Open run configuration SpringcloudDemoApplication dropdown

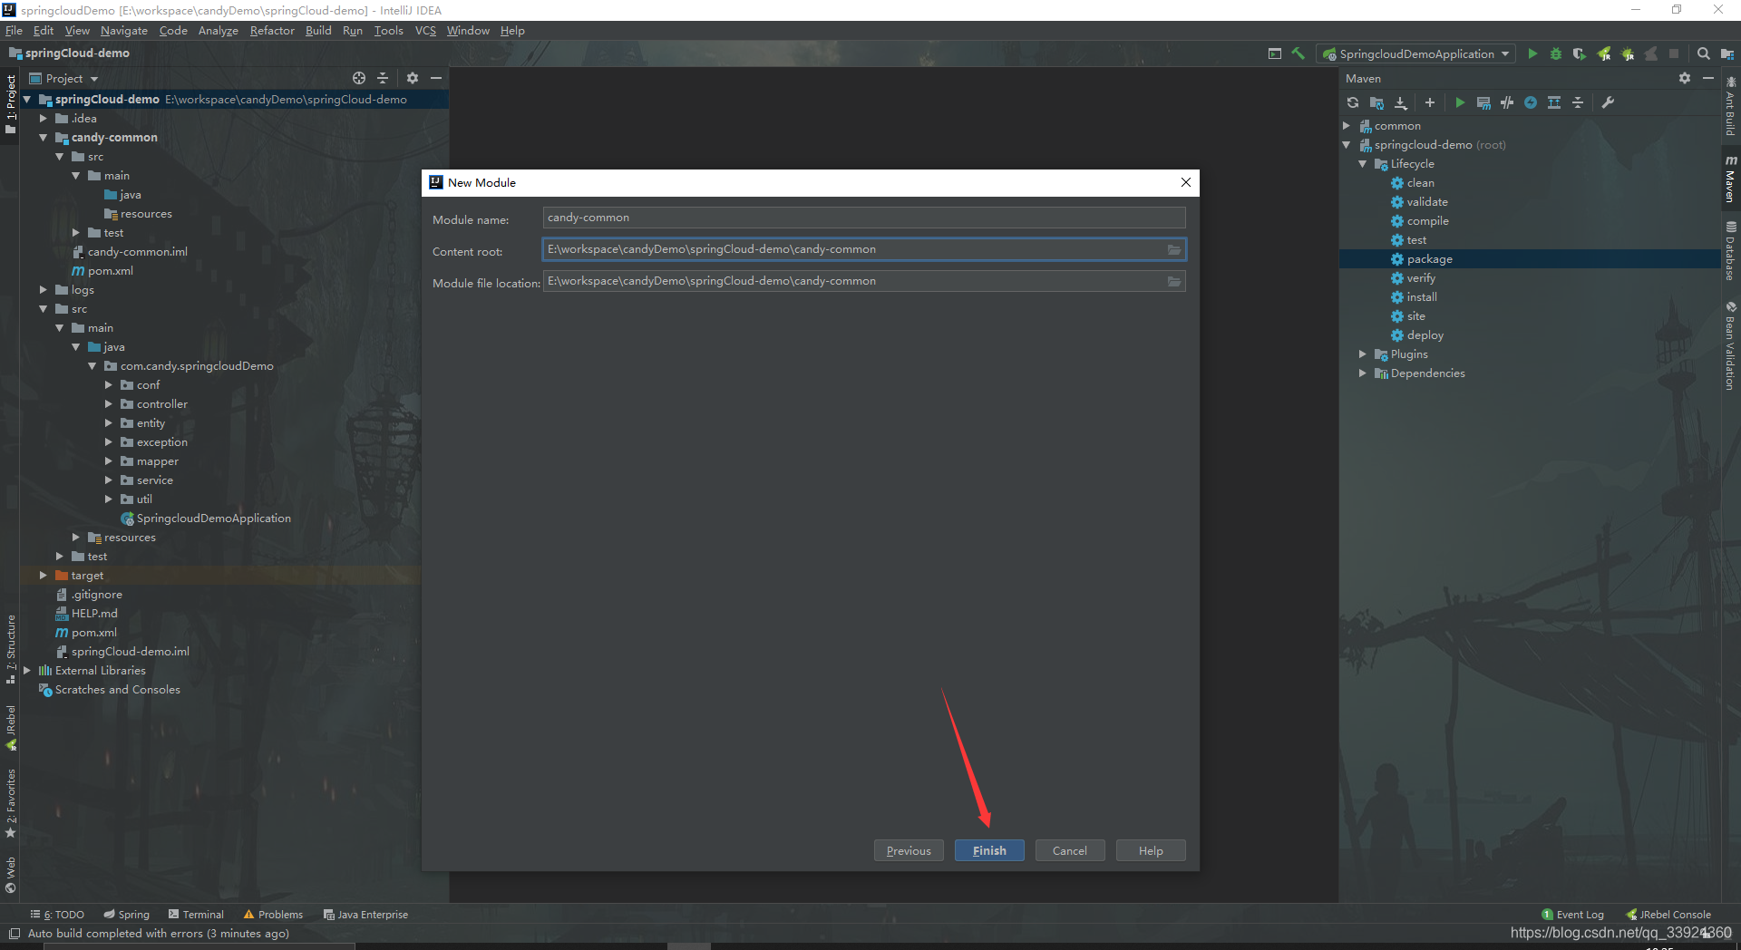1416,53
